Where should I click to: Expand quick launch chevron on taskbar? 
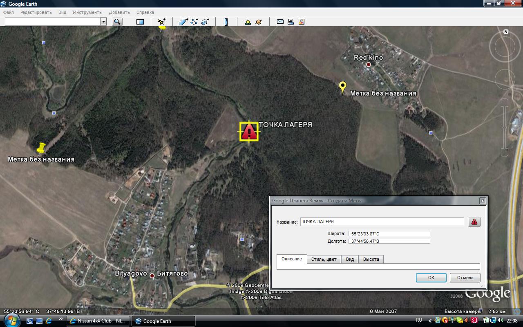[x=60, y=319]
